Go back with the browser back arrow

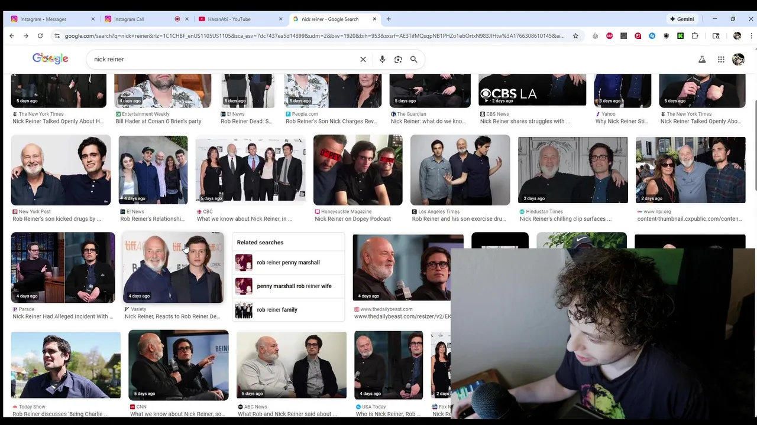click(x=12, y=36)
